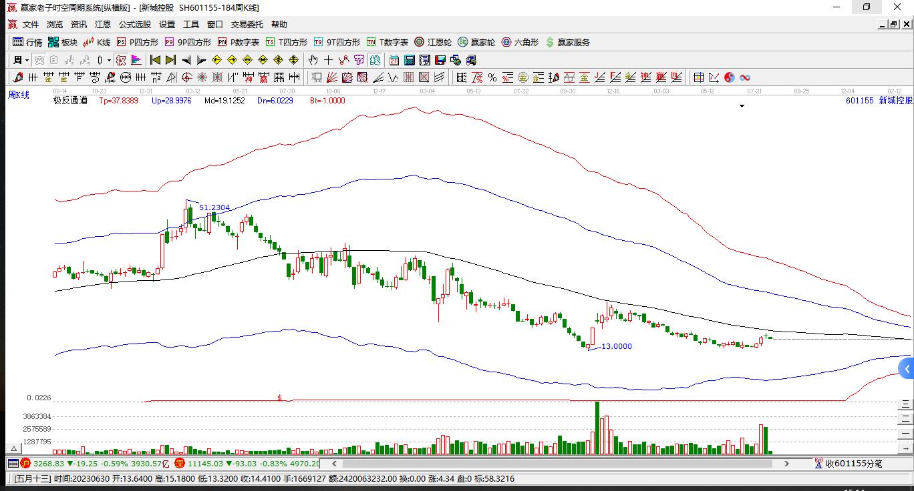Switch to the K线 chart view

[97, 42]
